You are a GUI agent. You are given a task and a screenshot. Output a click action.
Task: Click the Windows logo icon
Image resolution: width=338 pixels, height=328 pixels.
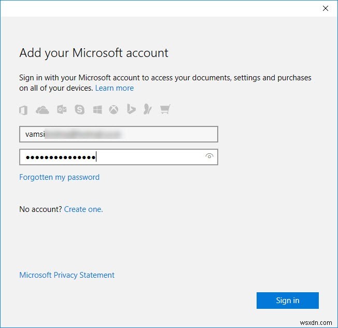[97, 110]
